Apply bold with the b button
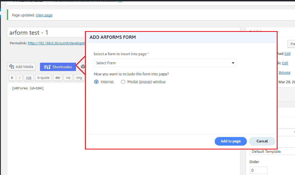The width and height of the screenshot is (295, 175). (x=12, y=78)
